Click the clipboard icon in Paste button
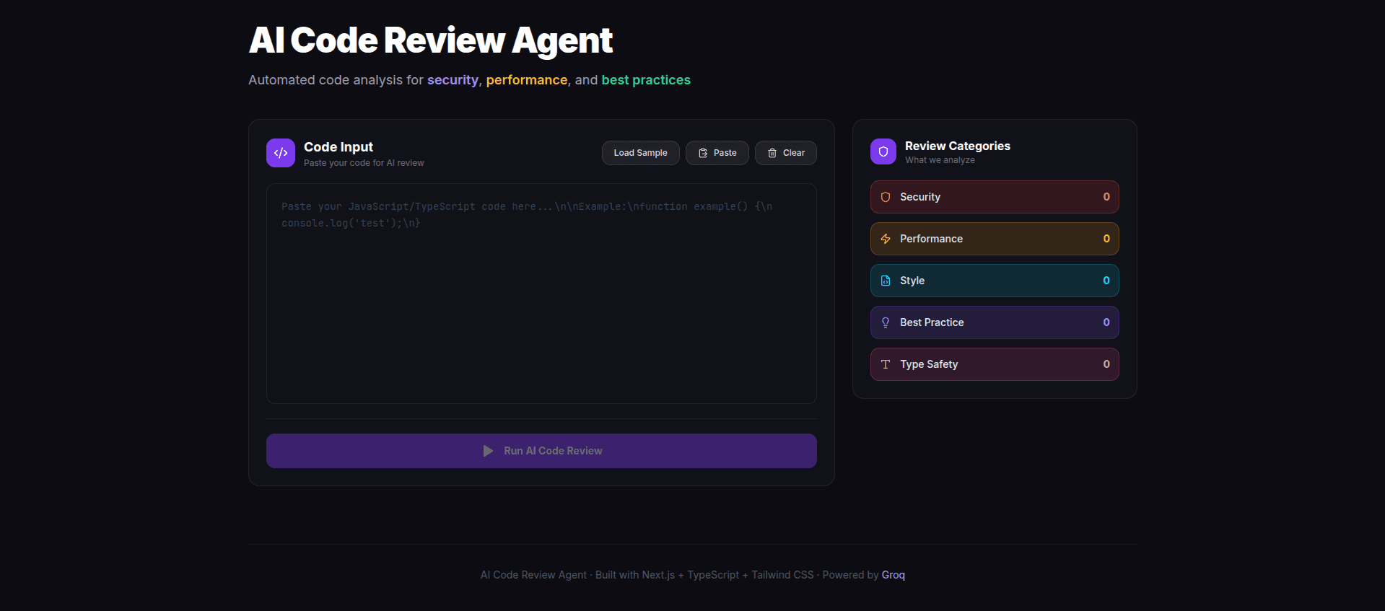1385x611 pixels. point(703,153)
